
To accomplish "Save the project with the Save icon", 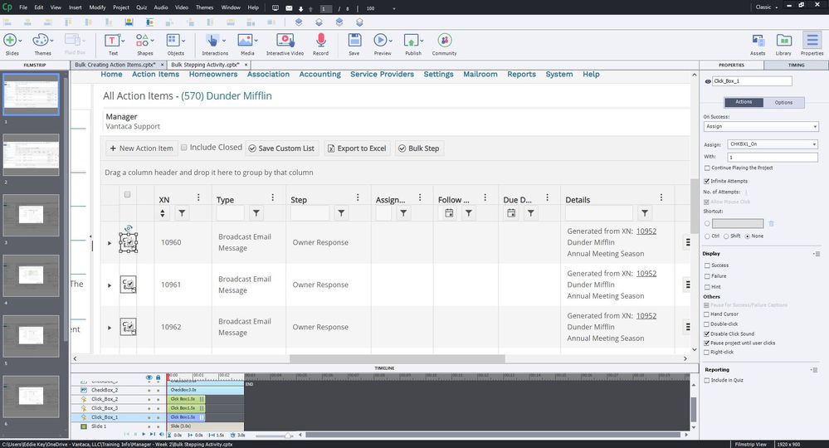I will (x=354, y=41).
